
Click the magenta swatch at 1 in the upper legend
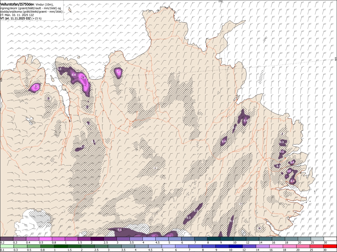tap(71, 239)
